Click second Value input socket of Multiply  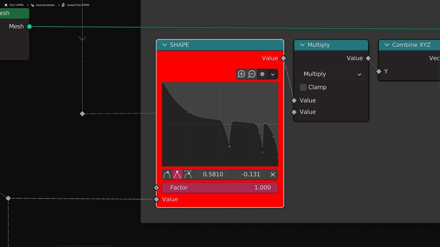coord(294,112)
